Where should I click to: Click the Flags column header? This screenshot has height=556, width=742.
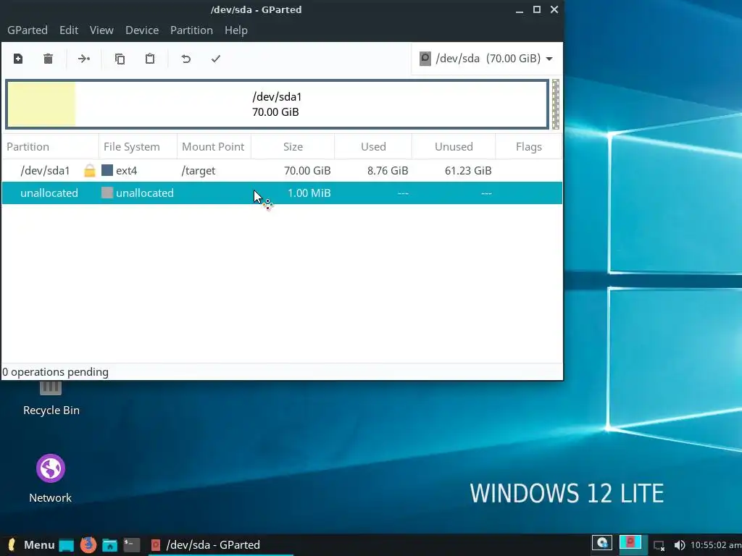(528, 146)
